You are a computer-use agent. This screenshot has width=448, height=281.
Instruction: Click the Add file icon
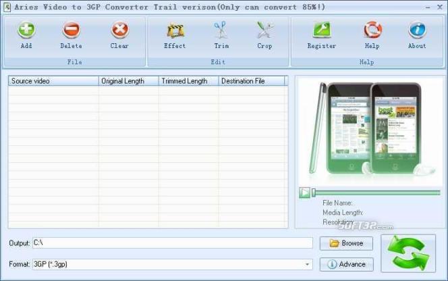tap(26, 30)
